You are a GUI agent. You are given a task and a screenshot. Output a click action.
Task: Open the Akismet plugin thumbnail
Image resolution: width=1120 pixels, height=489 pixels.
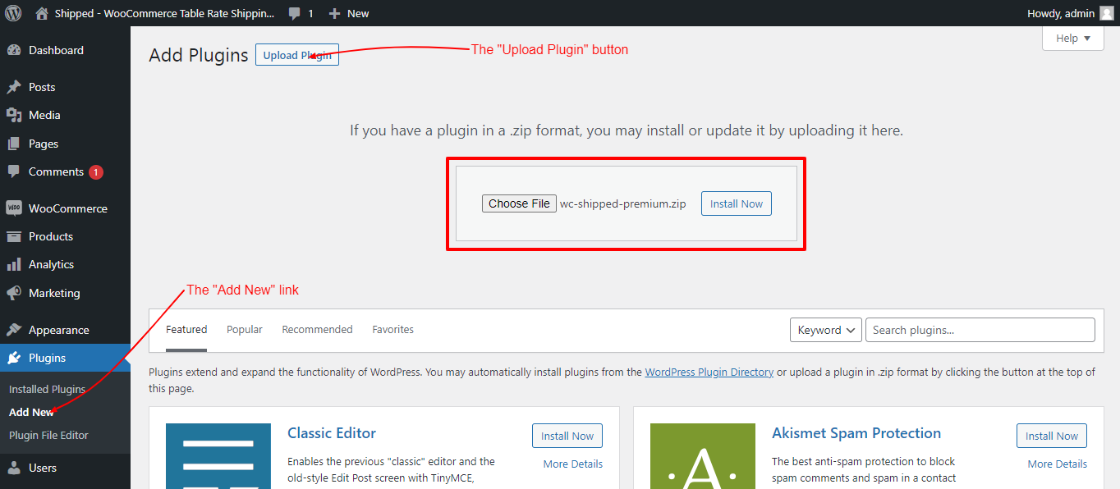[x=703, y=456]
